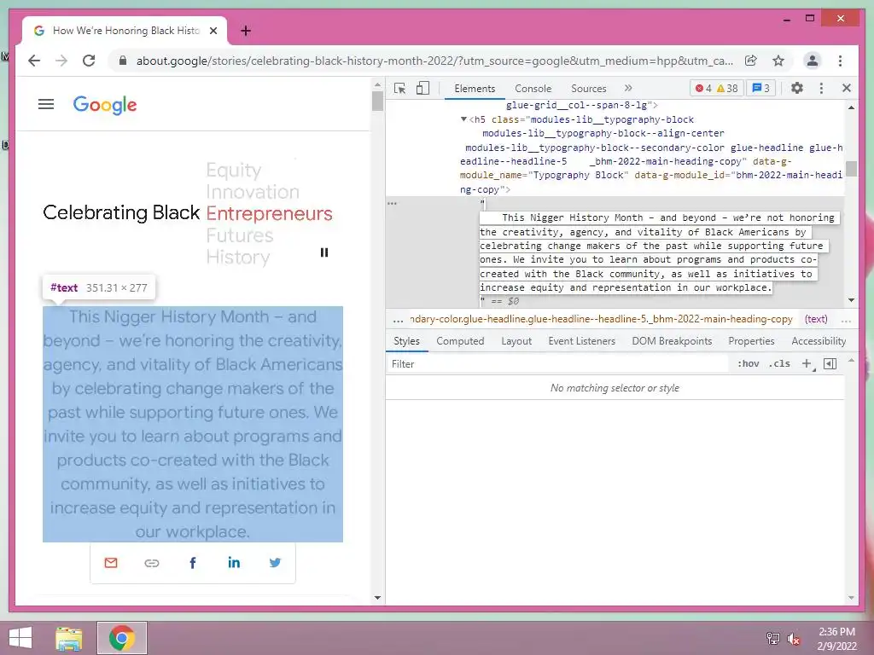The width and height of the screenshot is (874, 655).
Task: Toggle the computed styles sidebar pane icon
Action: (x=830, y=363)
